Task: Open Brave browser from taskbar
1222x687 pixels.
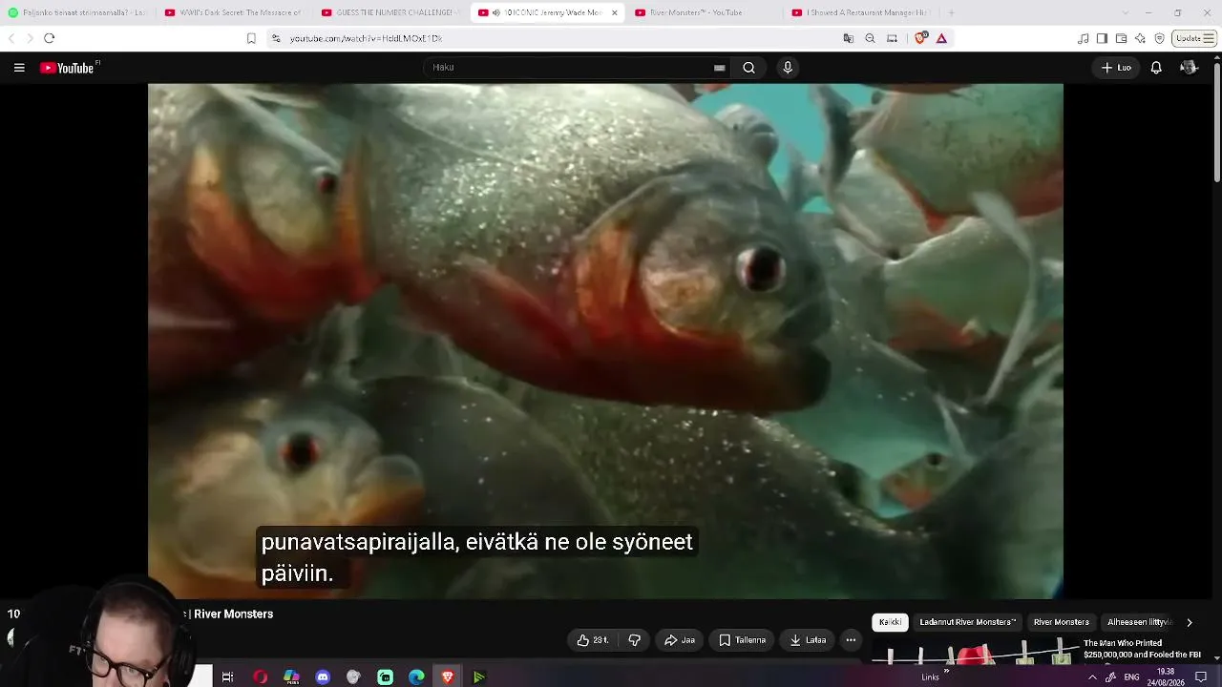Action: click(x=448, y=677)
